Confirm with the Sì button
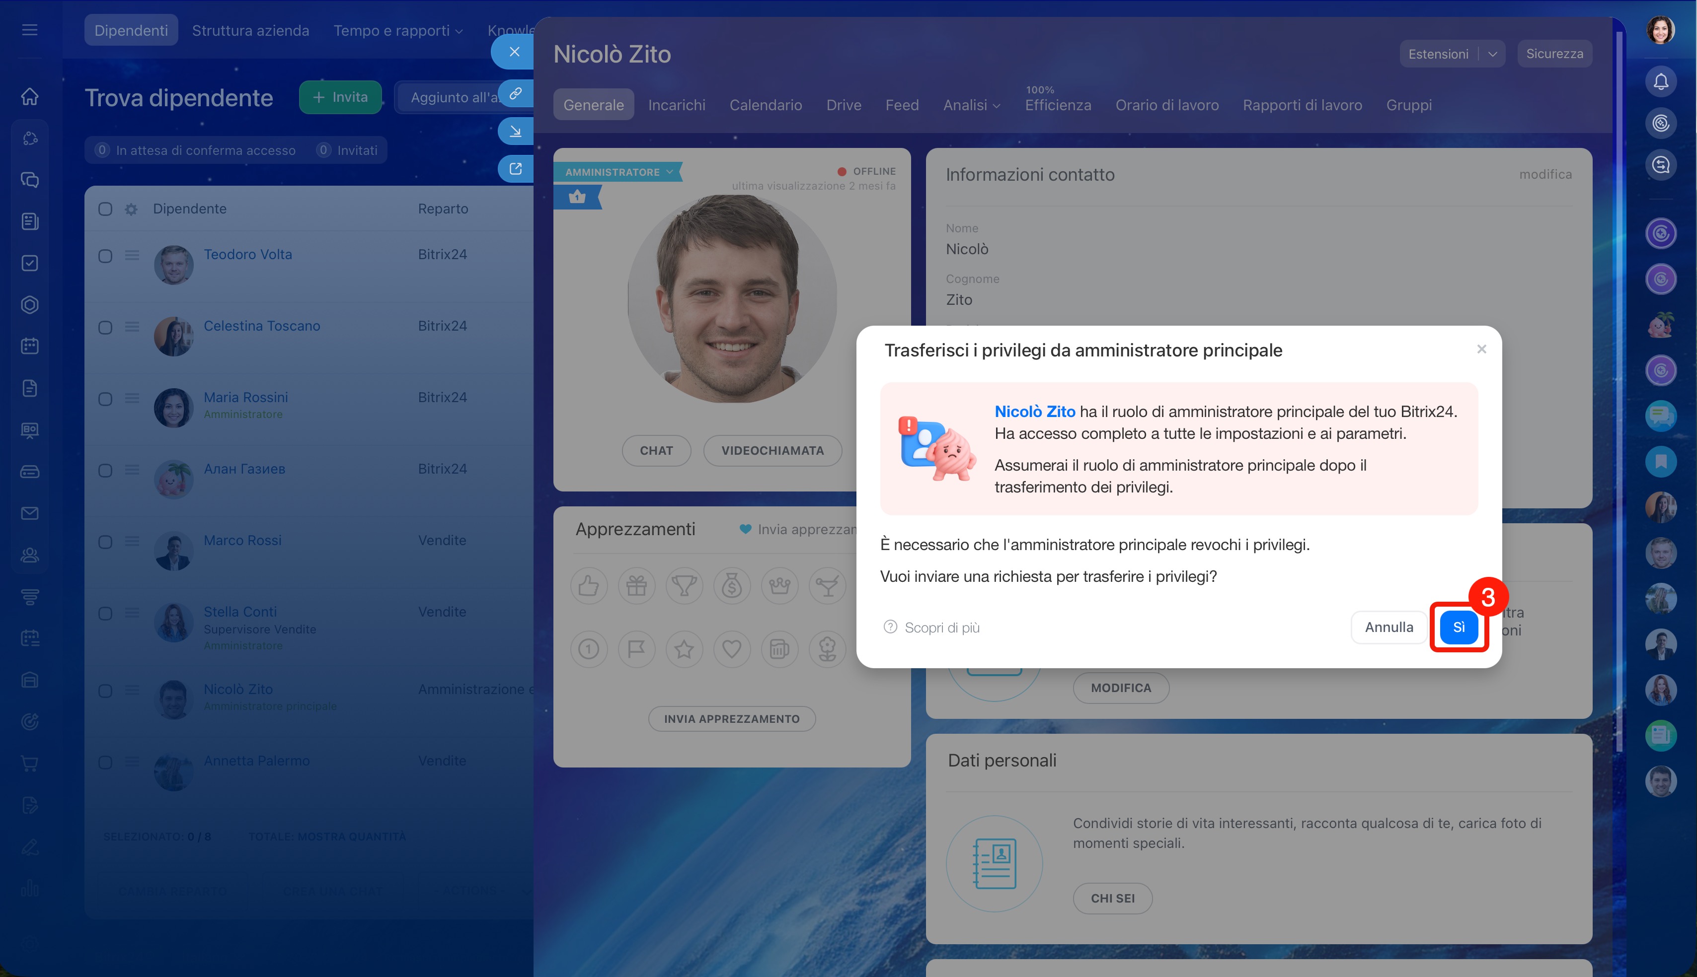The image size is (1697, 977). (1458, 628)
